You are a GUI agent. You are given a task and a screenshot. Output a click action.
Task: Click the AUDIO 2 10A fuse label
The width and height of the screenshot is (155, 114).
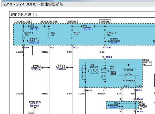29,34
